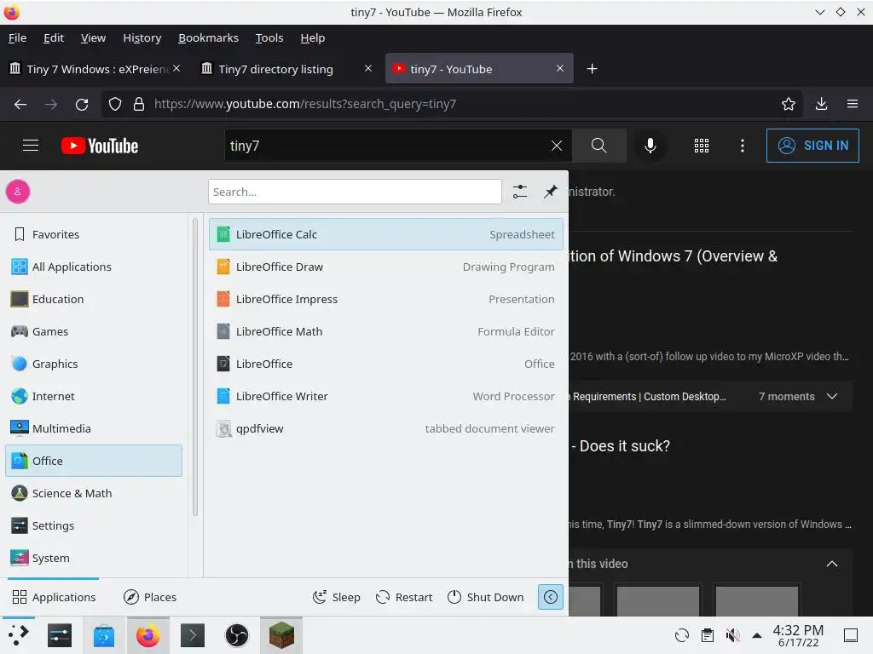Select the Settings category
873x654 pixels.
pos(94,525)
